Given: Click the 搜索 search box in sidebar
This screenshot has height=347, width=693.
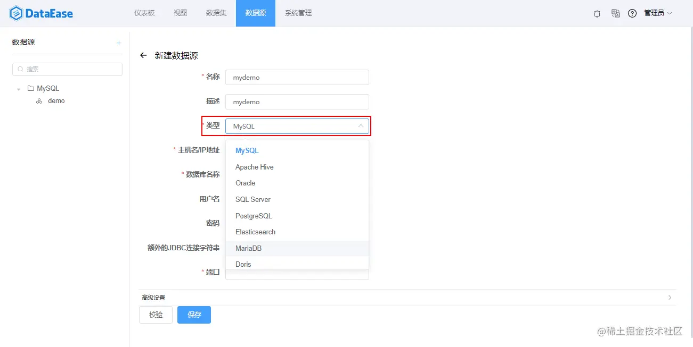Looking at the screenshot, I should (x=67, y=69).
